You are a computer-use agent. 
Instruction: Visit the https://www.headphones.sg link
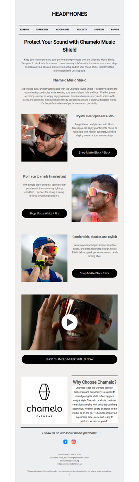coord(69,464)
